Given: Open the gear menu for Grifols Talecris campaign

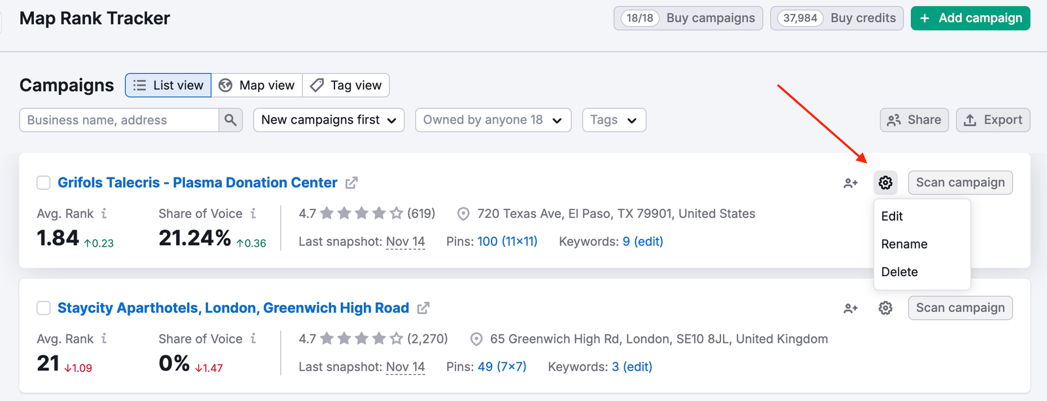Looking at the screenshot, I should (885, 183).
